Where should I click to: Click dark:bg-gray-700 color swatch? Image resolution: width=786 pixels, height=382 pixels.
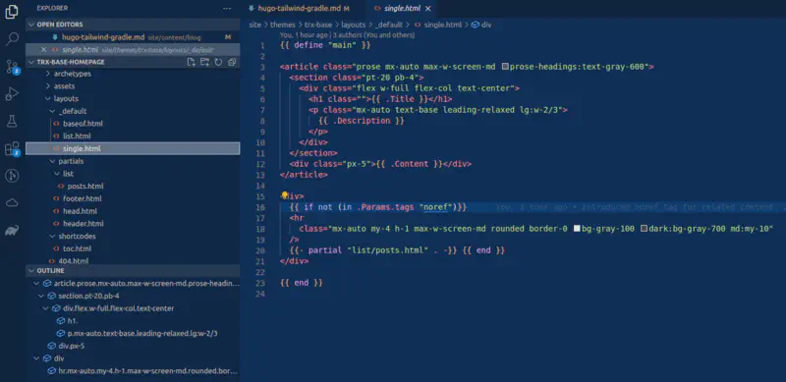(644, 229)
